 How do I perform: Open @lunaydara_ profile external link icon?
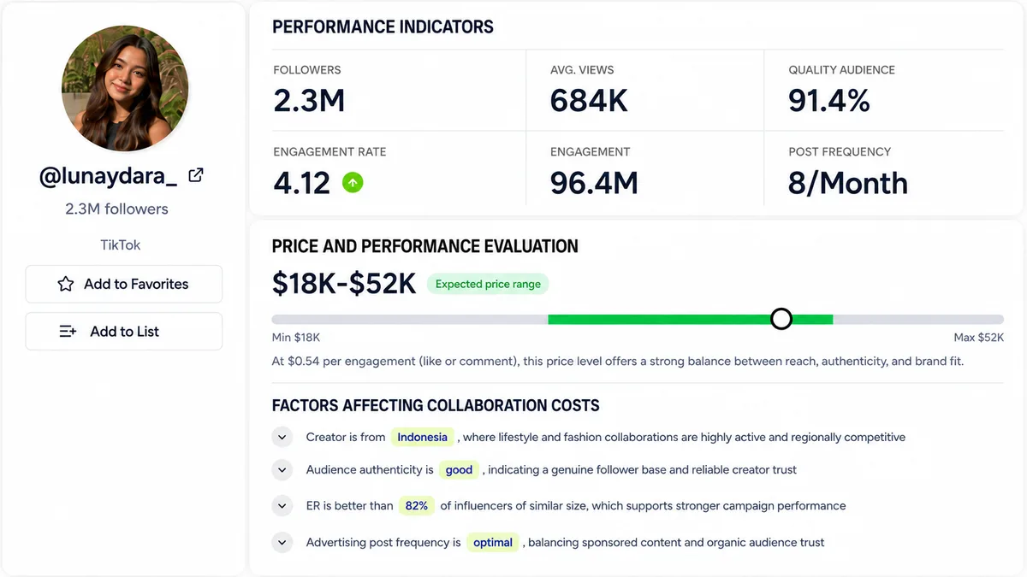click(x=196, y=175)
